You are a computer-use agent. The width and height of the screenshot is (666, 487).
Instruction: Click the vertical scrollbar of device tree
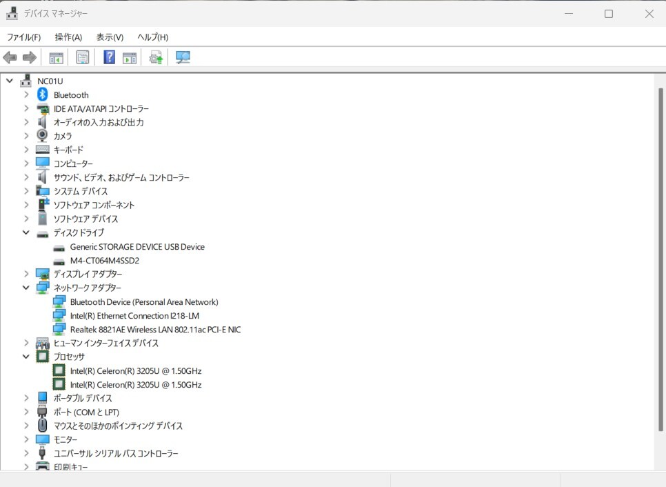tap(660, 259)
